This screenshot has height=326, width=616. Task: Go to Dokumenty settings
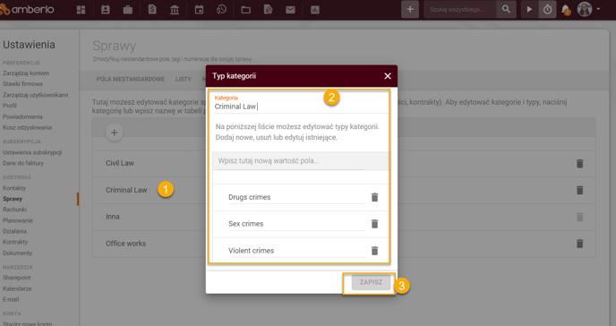click(17, 253)
